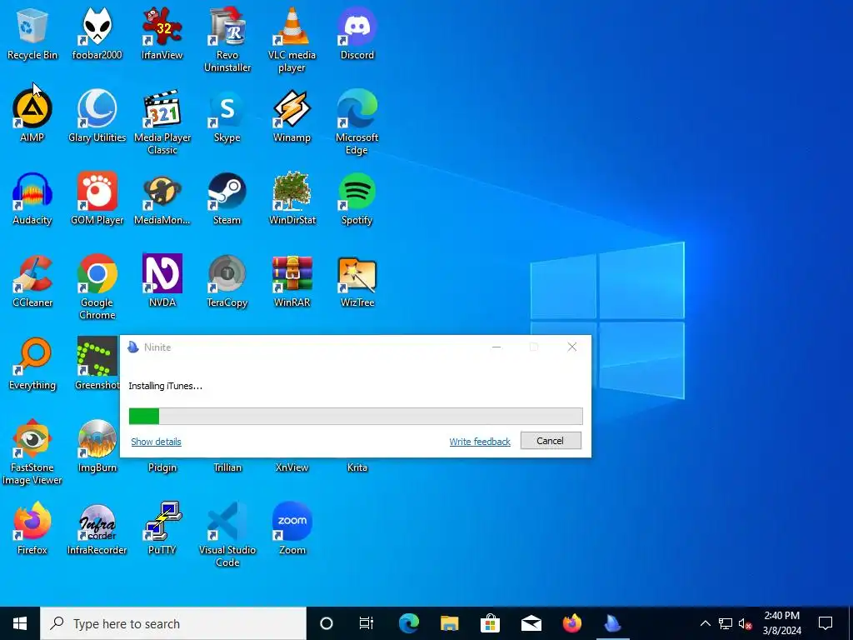Close the Ninite installer window
853x640 pixels.
571,347
